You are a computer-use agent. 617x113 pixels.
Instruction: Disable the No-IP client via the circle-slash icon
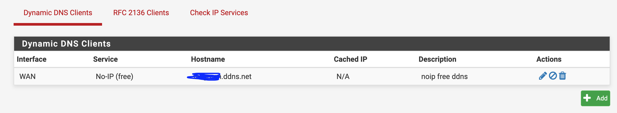tap(553, 76)
